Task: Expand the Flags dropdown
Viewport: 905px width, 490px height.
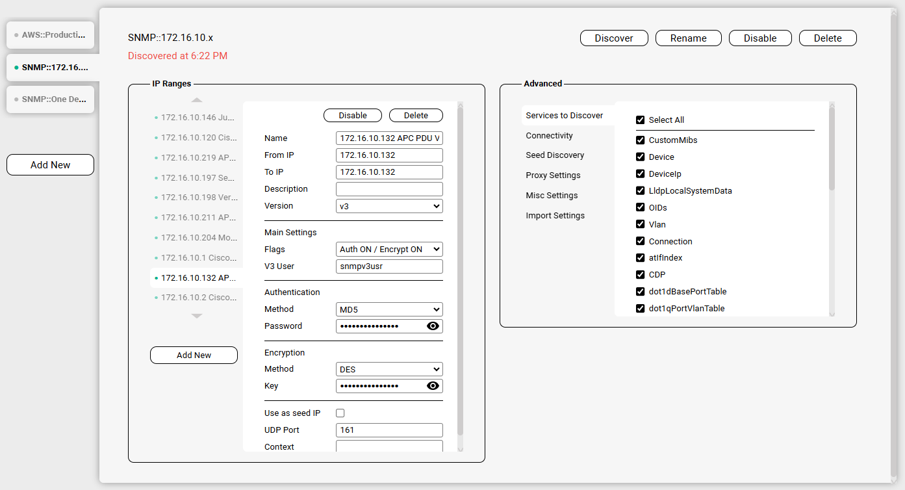Action: click(x=389, y=250)
